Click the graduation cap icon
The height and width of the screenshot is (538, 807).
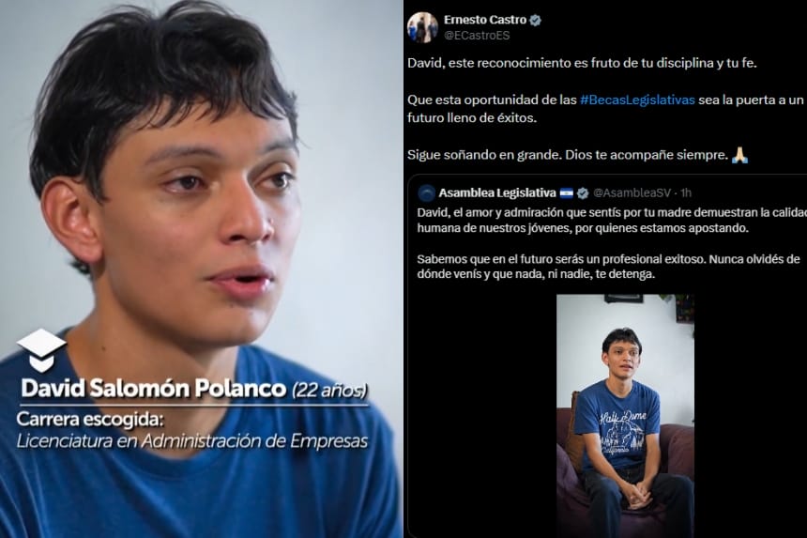[x=41, y=350]
